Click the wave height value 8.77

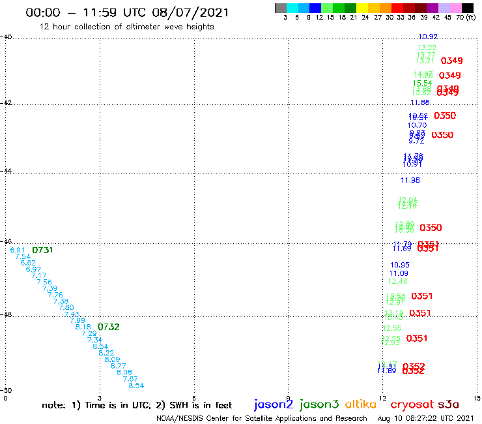pos(119,366)
